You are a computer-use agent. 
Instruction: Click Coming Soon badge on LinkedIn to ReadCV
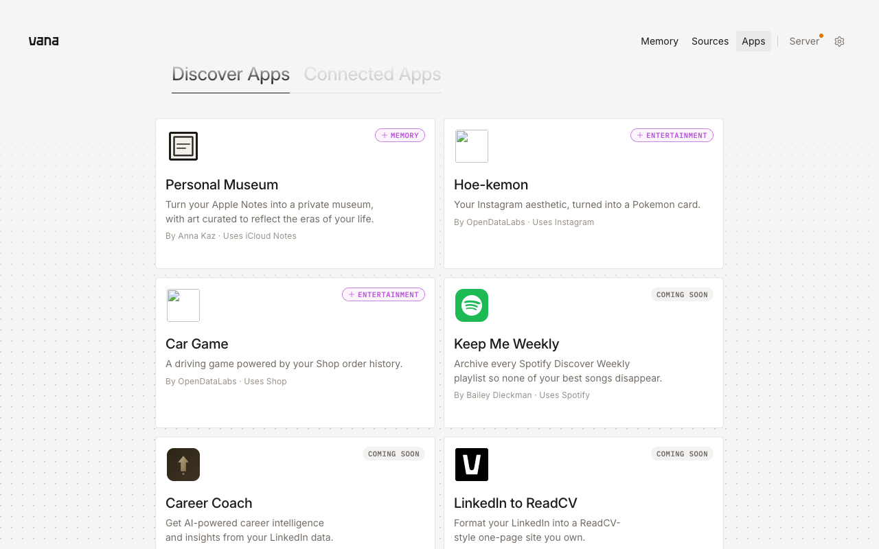682,454
